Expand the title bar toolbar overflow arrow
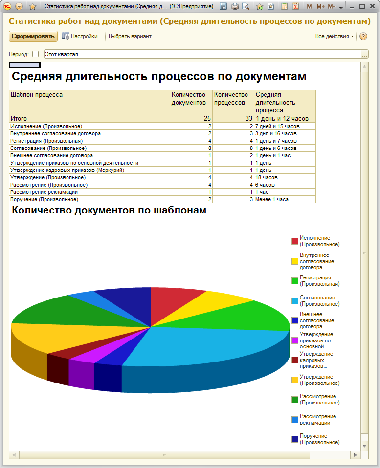 pos(341,7)
